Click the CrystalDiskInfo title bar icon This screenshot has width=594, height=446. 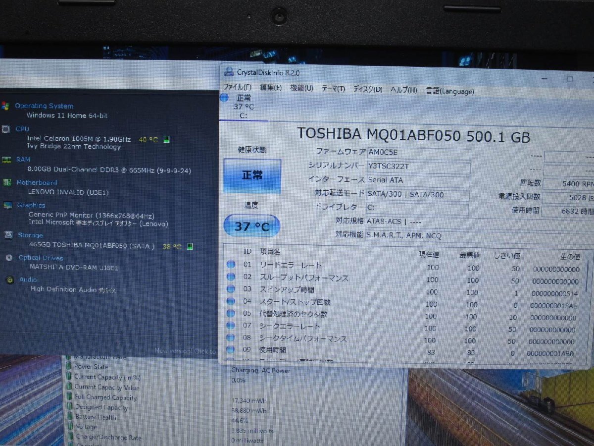[228, 71]
